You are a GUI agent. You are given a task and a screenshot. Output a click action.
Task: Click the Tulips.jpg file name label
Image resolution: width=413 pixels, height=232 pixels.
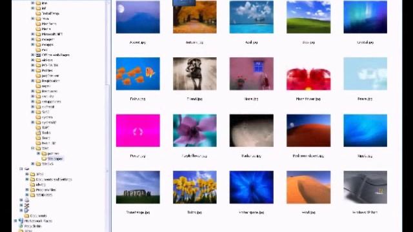point(195,212)
